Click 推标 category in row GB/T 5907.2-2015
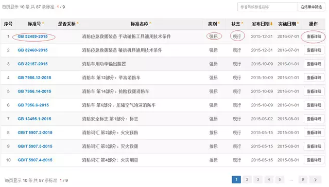 pos(213,133)
